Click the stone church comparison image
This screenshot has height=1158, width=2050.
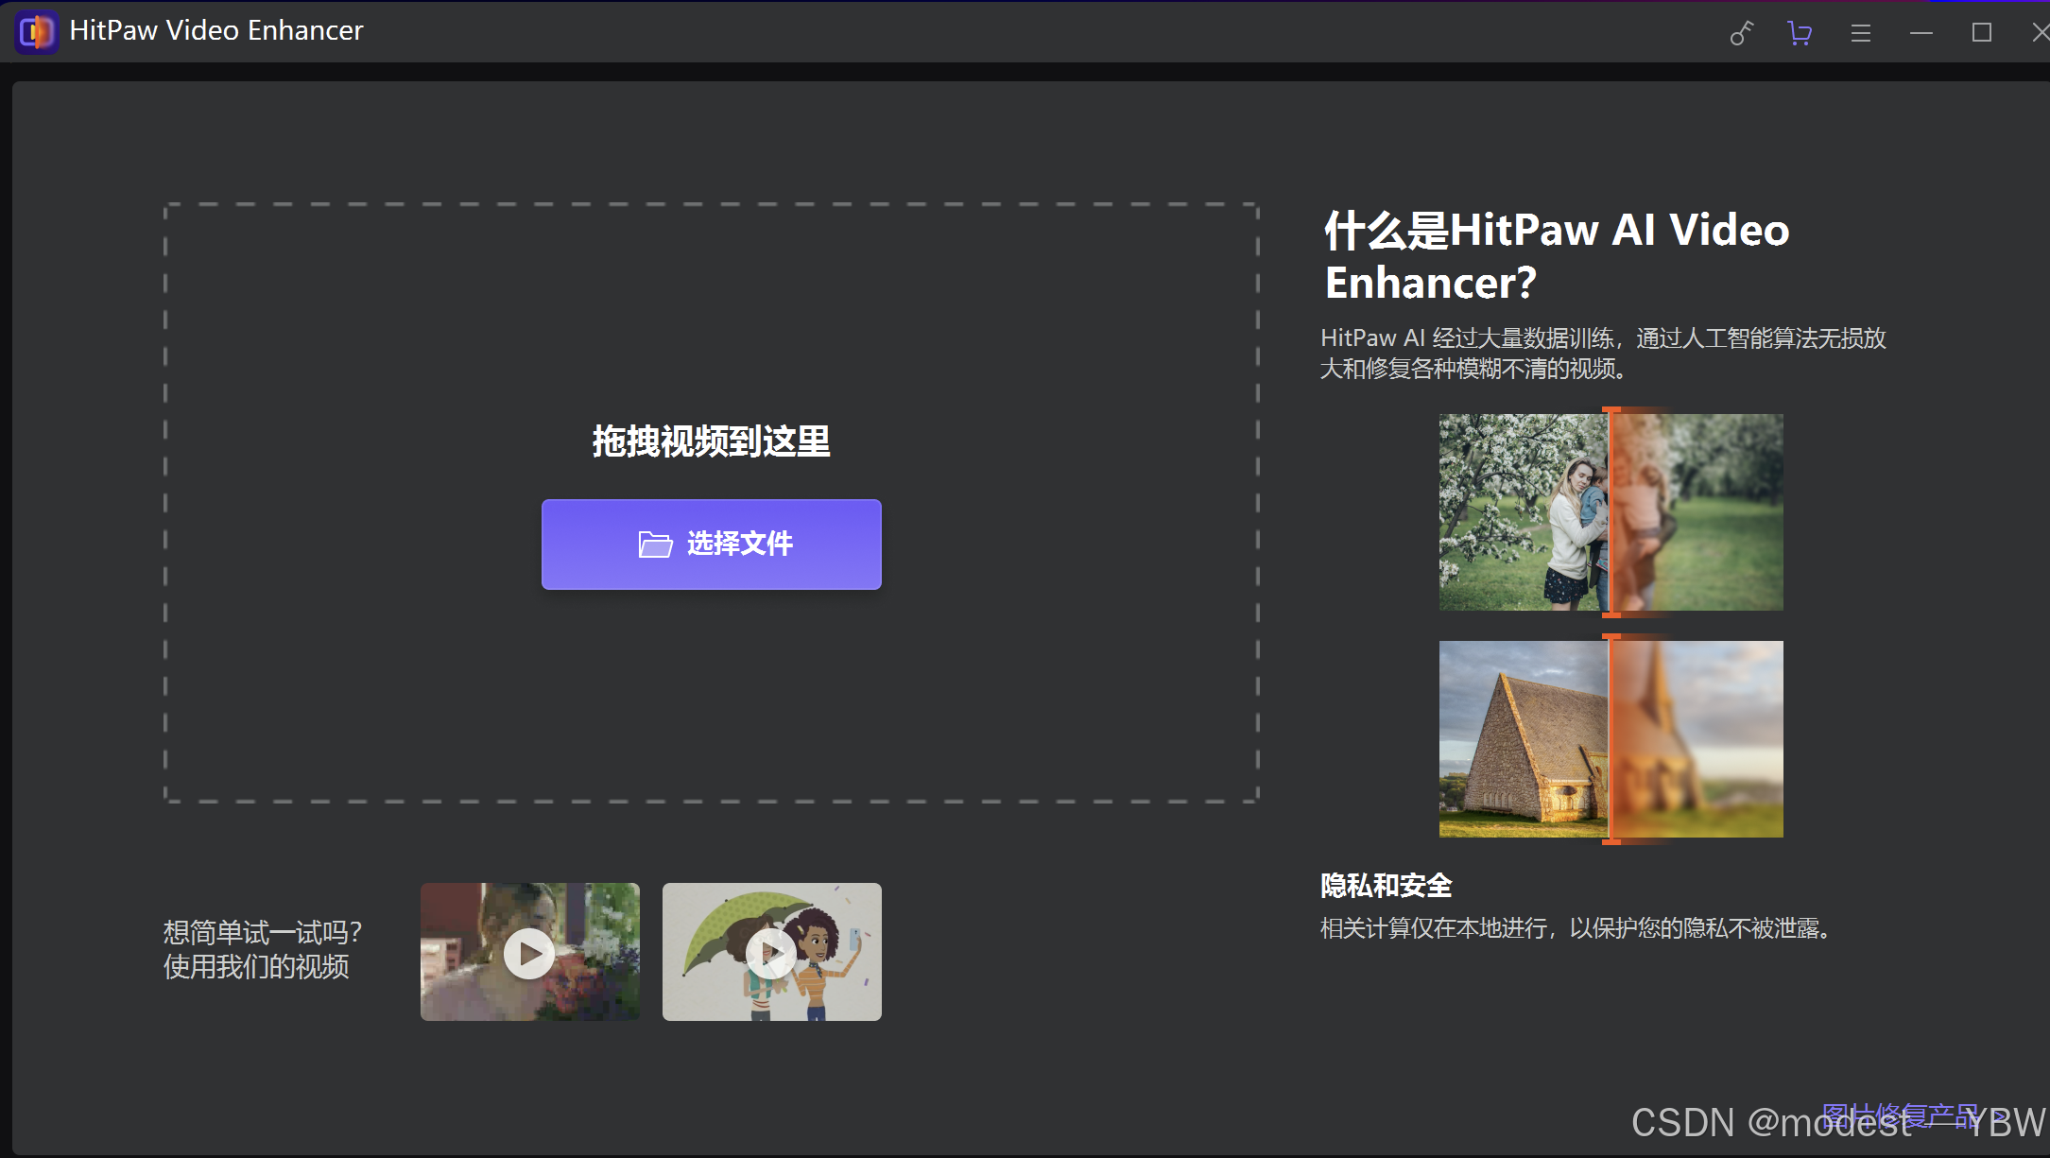(1522, 738)
